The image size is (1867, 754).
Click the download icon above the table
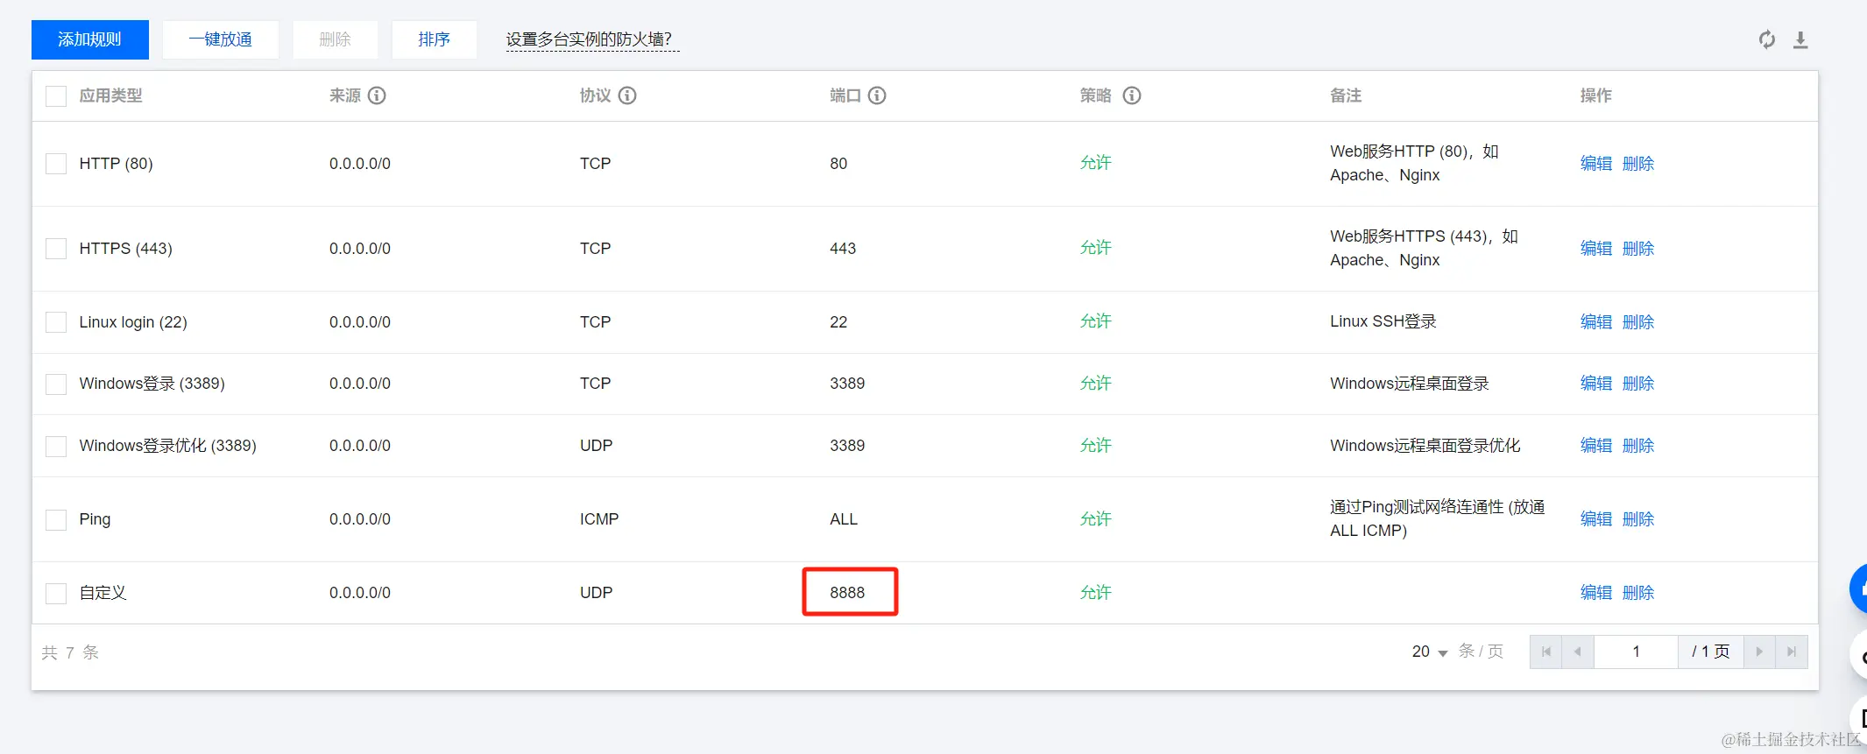click(x=1800, y=39)
